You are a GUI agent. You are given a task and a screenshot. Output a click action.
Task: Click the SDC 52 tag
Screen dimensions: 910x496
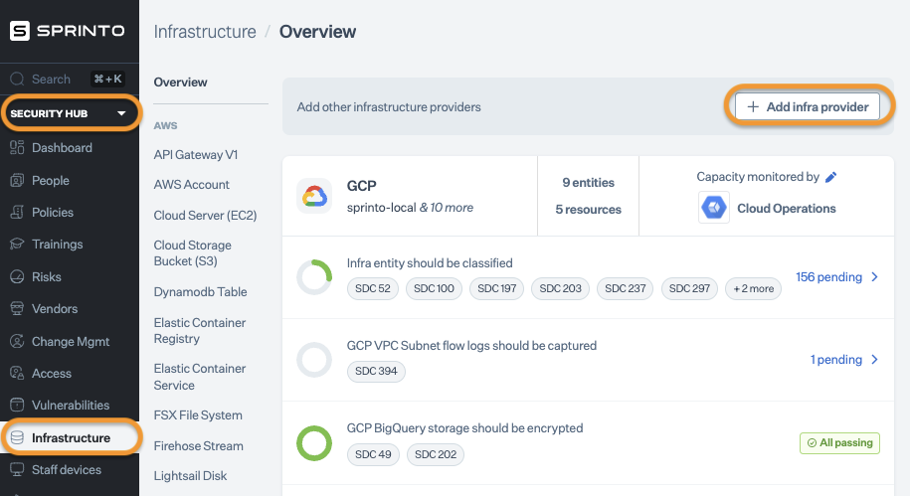(373, 289)
